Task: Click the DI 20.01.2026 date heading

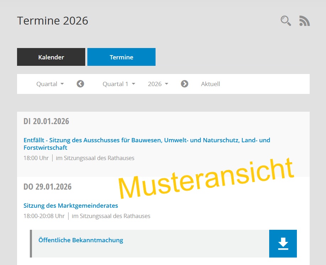Action: 47,121
